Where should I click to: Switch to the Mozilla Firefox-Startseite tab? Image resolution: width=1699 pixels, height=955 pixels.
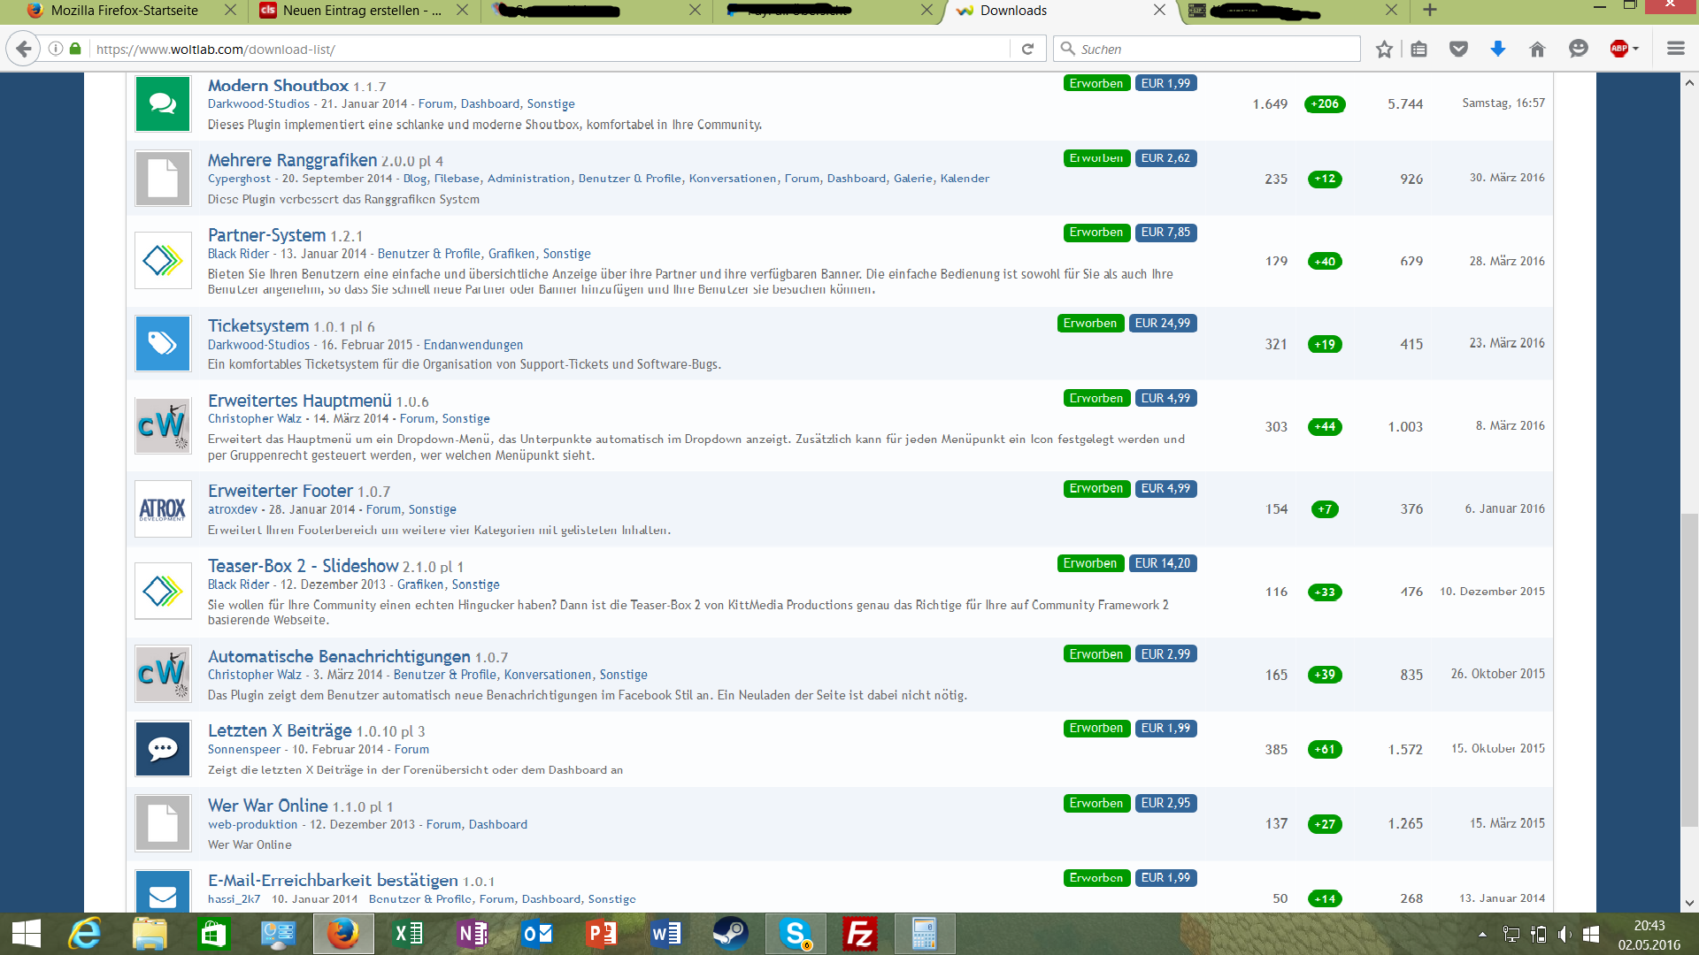click(124, 11)
